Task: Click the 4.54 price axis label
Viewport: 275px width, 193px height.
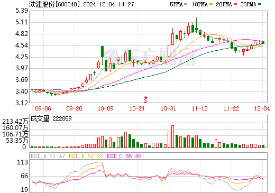Action: [x=22, y=45]
